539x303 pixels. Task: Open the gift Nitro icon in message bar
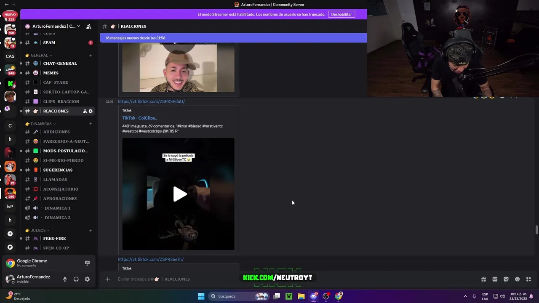click(483, 279)
